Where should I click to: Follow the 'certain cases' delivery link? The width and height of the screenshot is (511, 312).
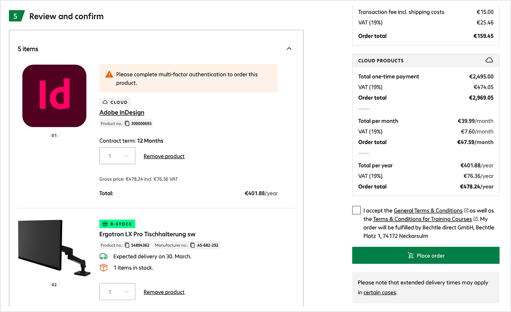point(379,292)
